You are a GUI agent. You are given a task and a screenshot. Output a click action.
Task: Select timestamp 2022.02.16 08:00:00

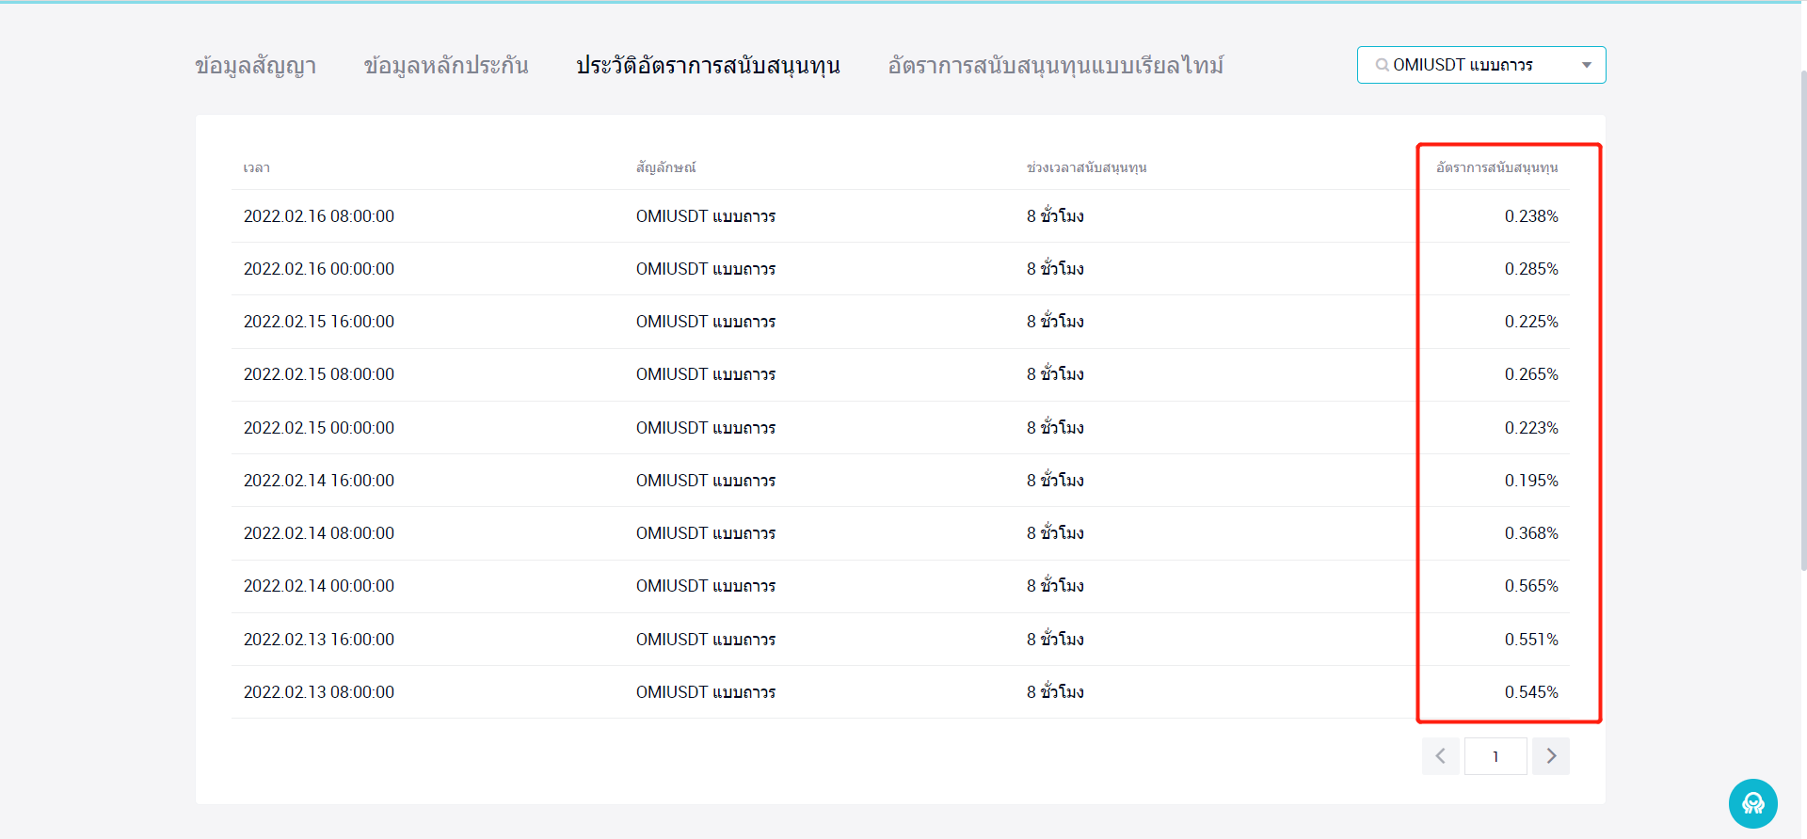tap(319, 216)
